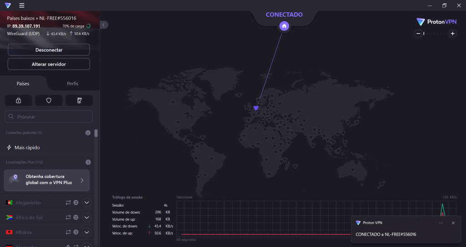Click the lightning bolt icon beside Mais rápido
The height and width of the screenshot is (247, 466).
9,148
